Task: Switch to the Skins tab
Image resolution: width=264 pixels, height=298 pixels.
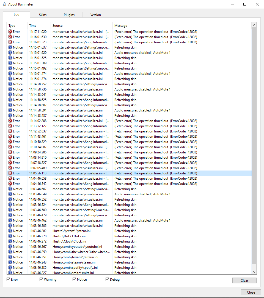Action: tap(43, 15)
